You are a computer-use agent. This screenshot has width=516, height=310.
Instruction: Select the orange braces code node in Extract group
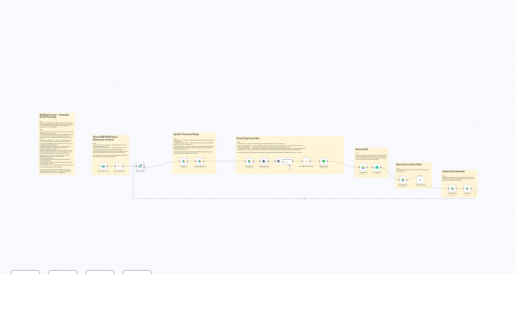(x=307, y=161)
